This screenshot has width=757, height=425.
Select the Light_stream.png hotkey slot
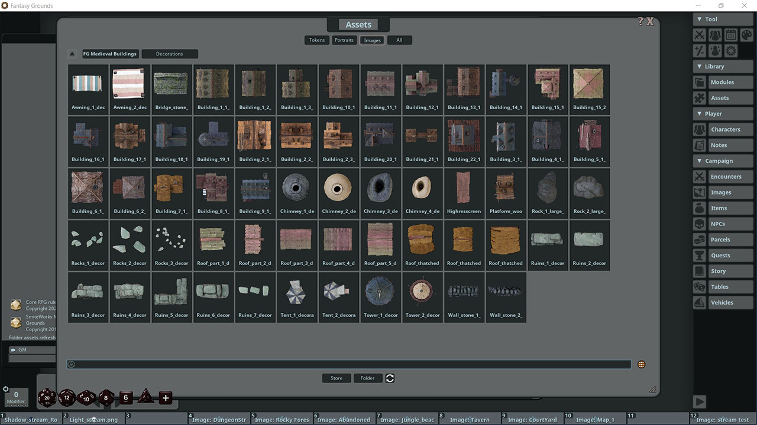click(93, 419)
